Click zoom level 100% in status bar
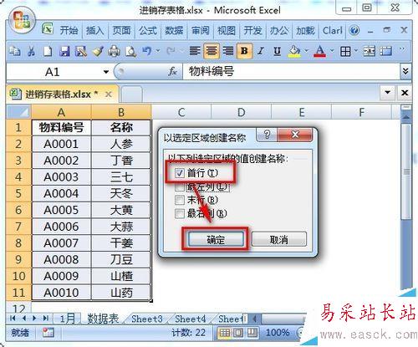This screenshot has height=347, width=418. [x=278, y=332]
